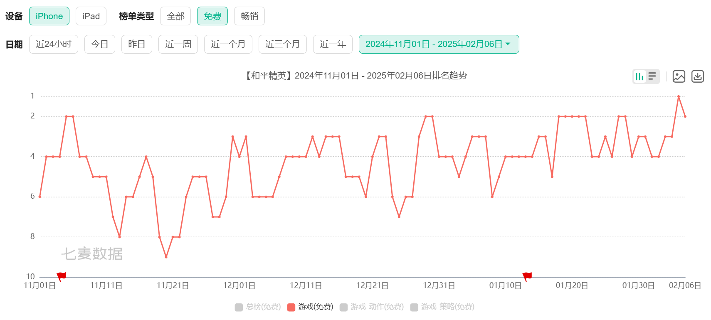Viewport: 711px width, 320px height.
Task: Switch to list view icon
Action: coord(652,76)
